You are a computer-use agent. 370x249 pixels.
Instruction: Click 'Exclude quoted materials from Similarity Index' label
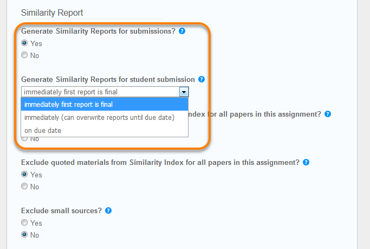[160, 163]
